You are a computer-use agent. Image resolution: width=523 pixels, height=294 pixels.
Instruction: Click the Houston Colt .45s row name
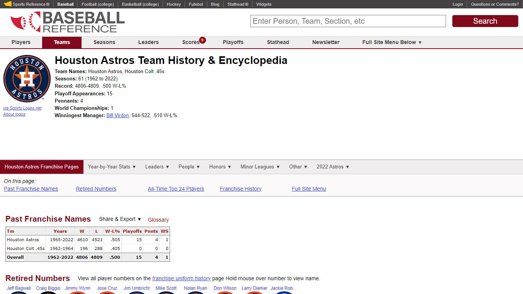(x=26, y=248)
